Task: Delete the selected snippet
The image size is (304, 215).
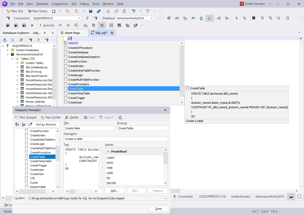Action: (71, 117)
